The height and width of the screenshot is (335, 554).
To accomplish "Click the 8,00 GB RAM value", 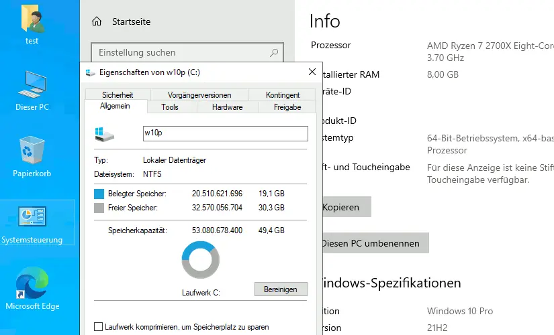I will [443, 74].
